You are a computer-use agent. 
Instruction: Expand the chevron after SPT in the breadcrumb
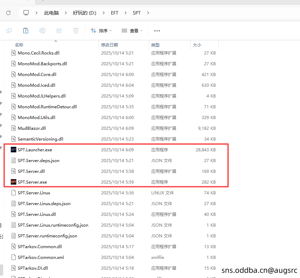point(148,13)
